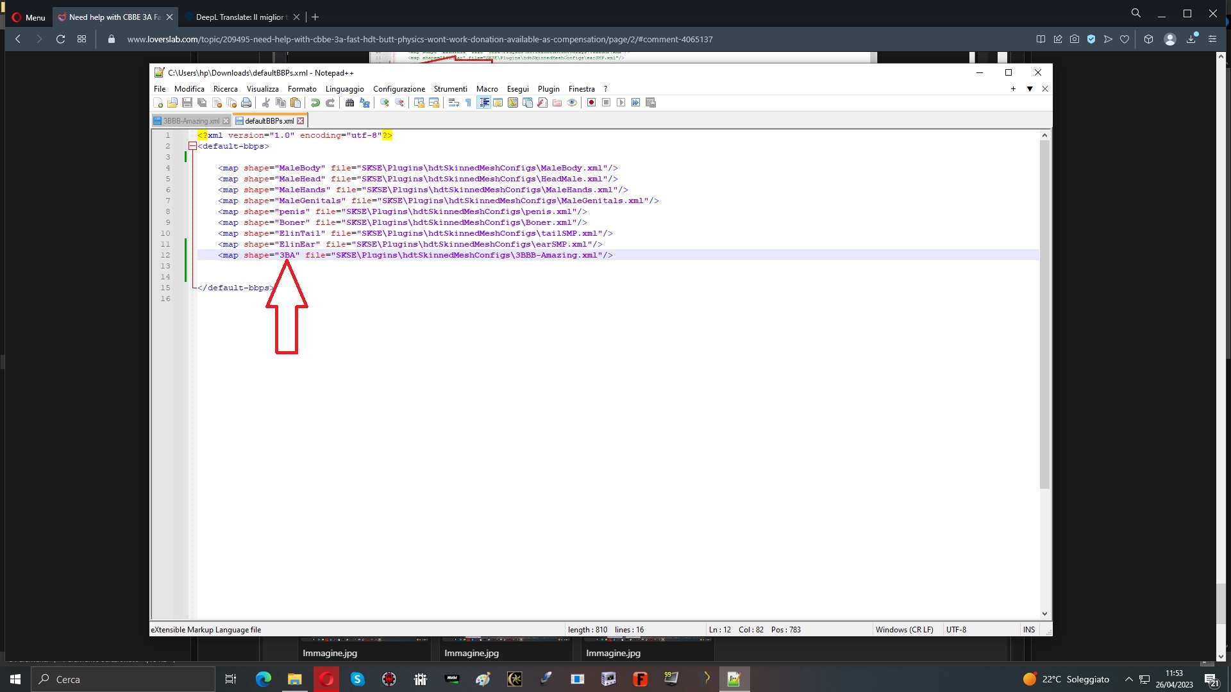
Task: Click the Close document toolbar icon
Action: (217, 103)
